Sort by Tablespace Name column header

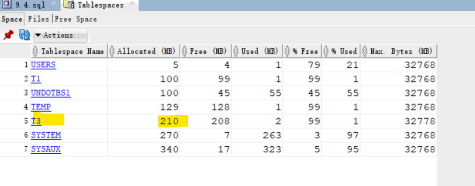[69, 51]
